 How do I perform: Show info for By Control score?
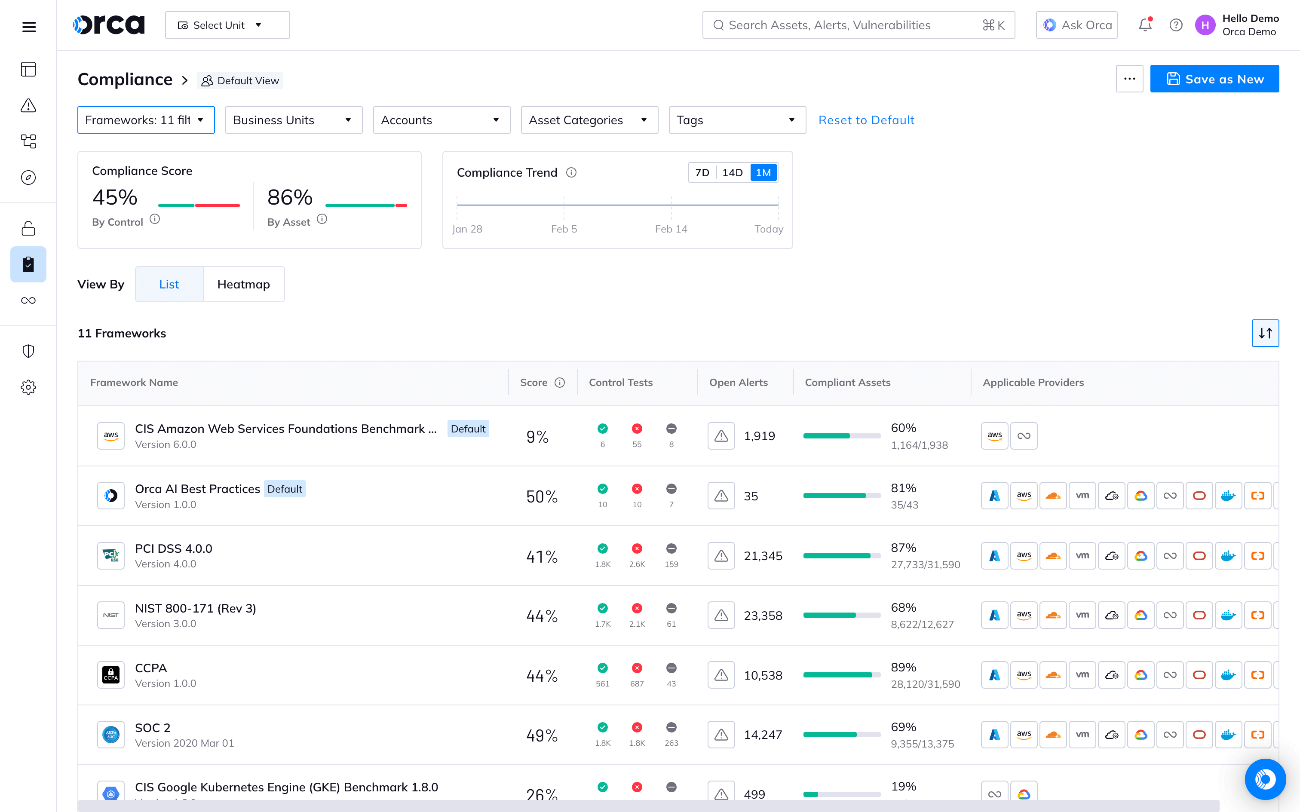pos(155,219)
